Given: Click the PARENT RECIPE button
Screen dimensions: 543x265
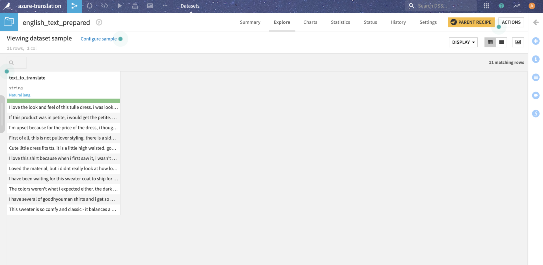Looking at the screenshot, I should [471, 22].
